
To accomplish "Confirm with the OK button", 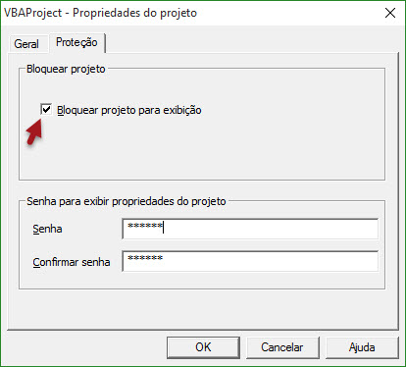I will pos(203,347).
